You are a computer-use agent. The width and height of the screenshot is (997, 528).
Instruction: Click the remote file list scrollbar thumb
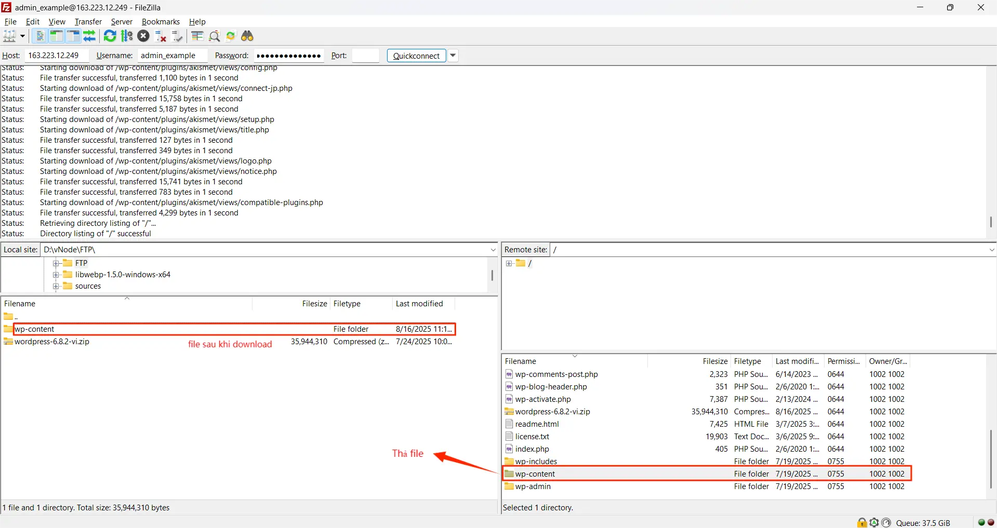point(991,458)
